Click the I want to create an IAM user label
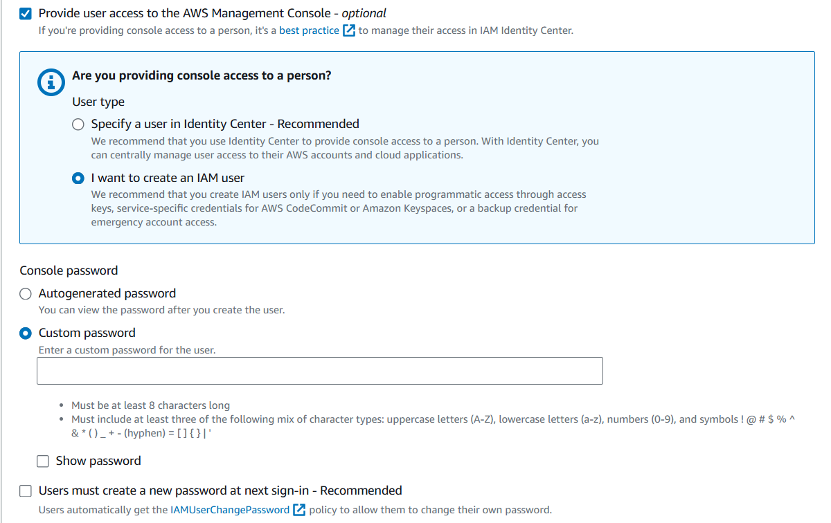The width and height of the screenshot is (831, 523). (168, 178)
